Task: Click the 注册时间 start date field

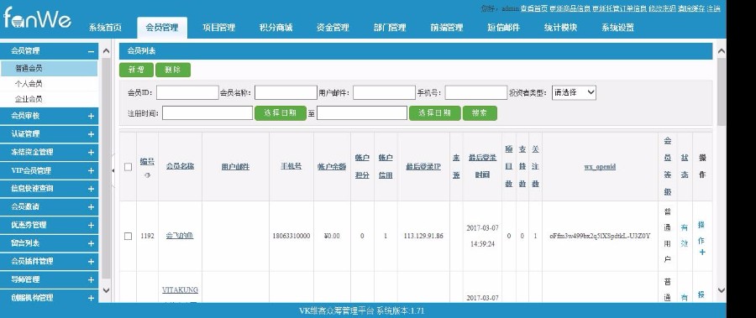Action: point(207,113)
